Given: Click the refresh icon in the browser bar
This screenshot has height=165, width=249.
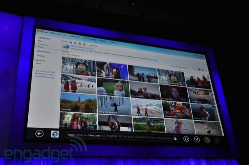Looking at the screenshot, I should (x=186, y=139).
